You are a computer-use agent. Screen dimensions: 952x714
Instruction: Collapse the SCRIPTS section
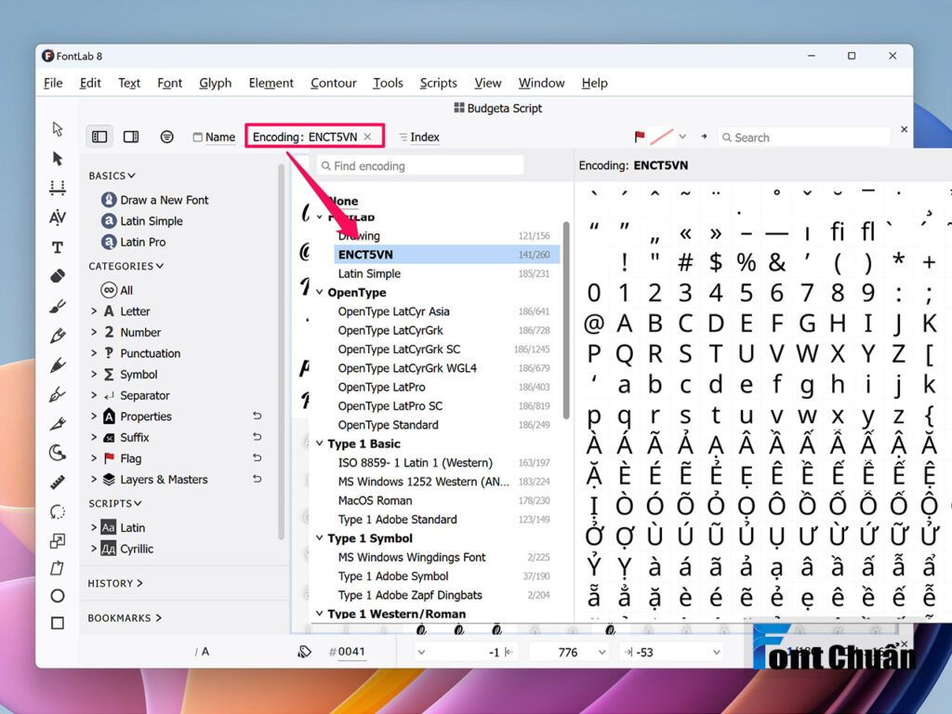pyautogui.click(x=115, y=503)
